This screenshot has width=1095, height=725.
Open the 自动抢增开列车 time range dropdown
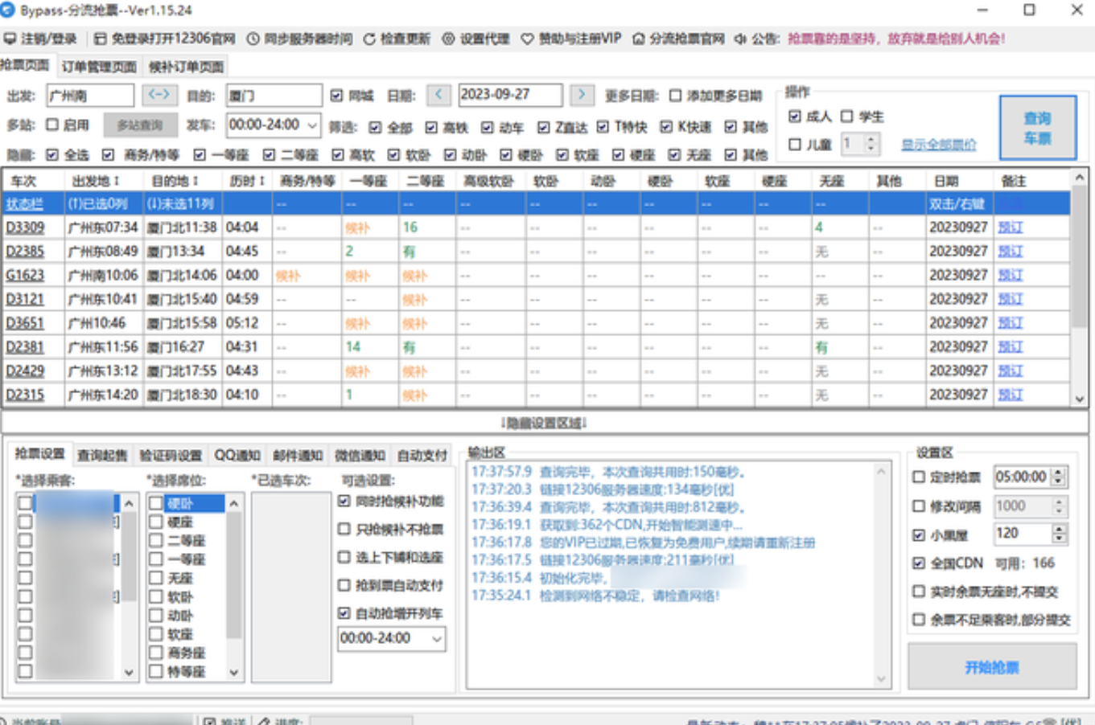click(437, 639)
